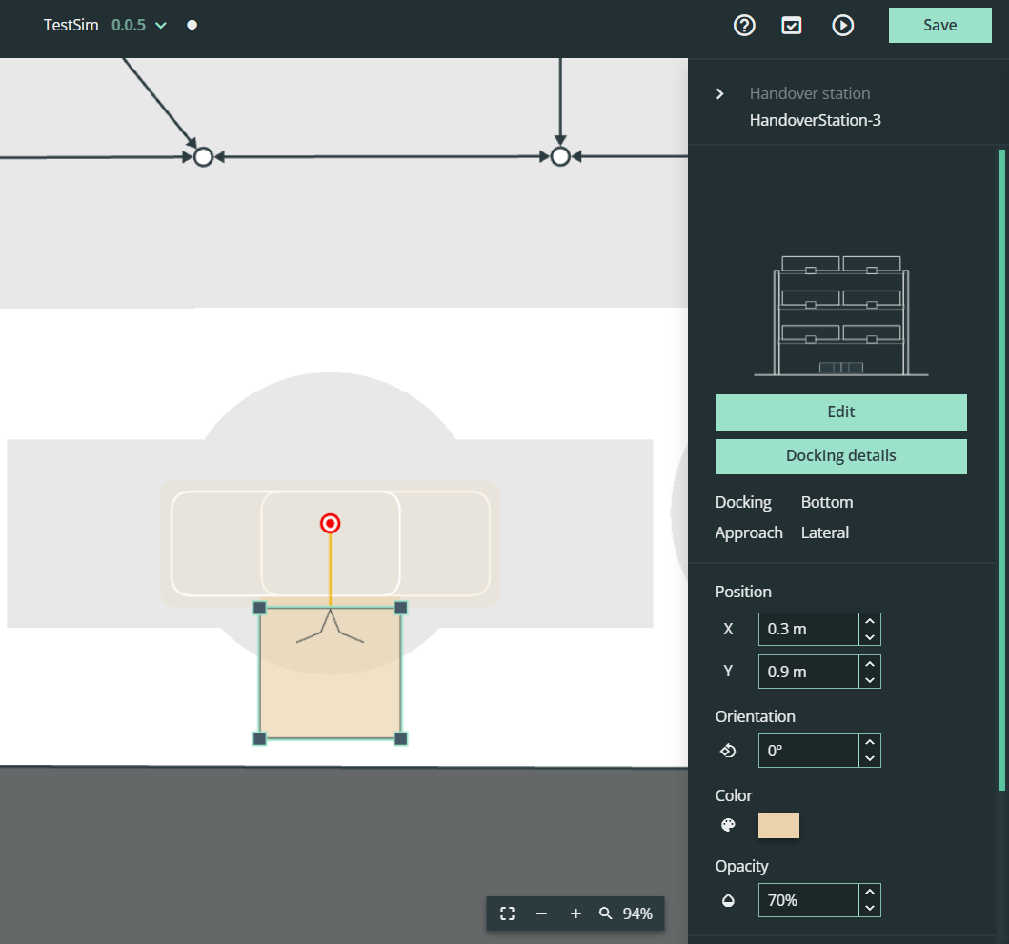
Task: Decrease the Y position value
Action: [870, 680]
